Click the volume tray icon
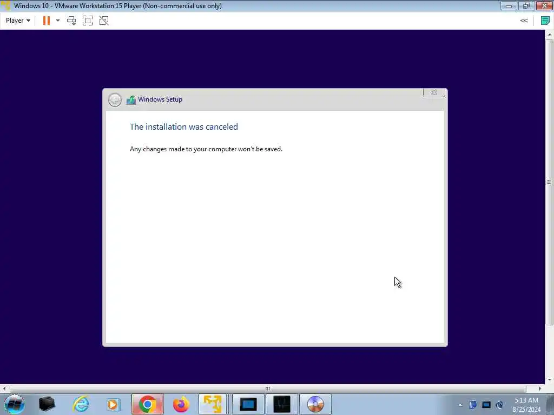This screenshot has width=554, height=415. (x=499, y=405)
